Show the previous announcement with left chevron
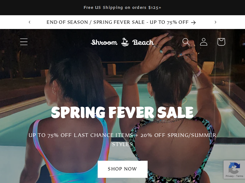Image resolution: width=245 pixels, height=183 pixels. (29, 22)
